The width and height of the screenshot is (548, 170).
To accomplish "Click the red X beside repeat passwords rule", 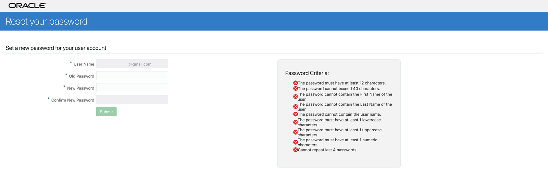I will click(296, 150).
